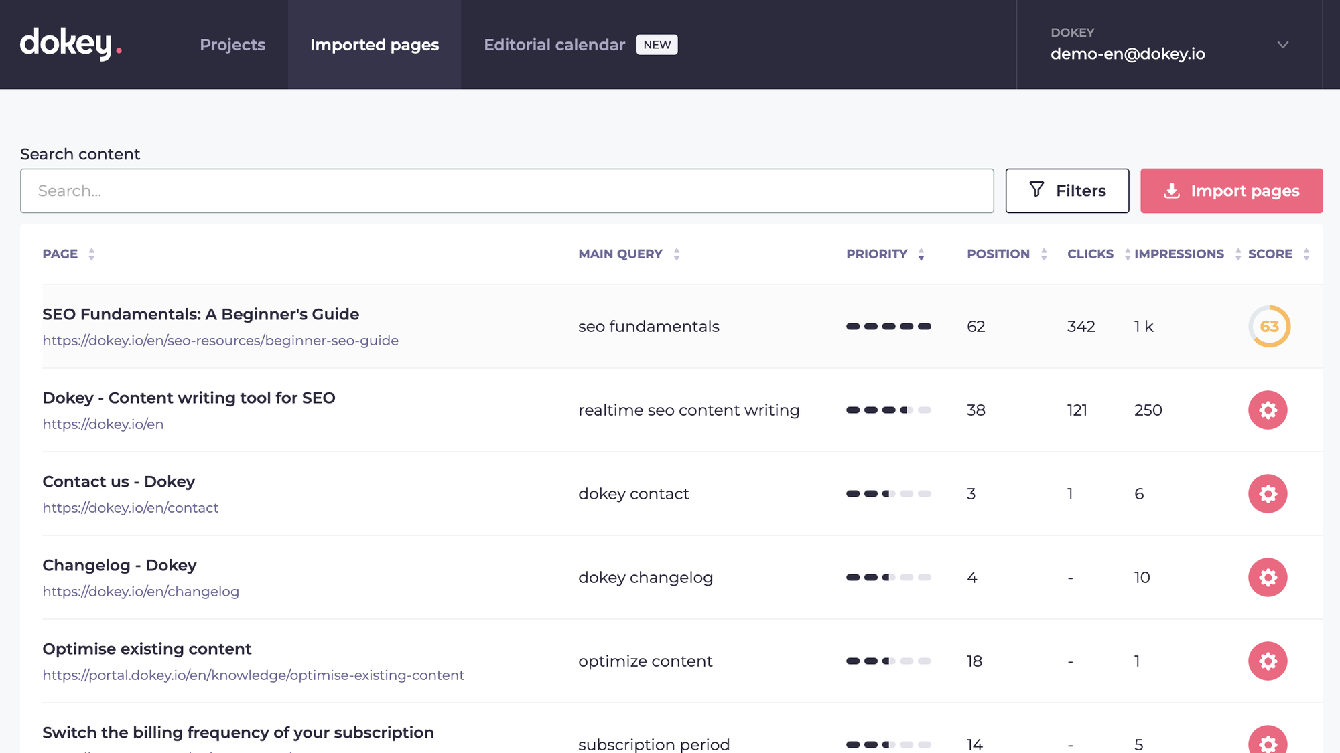The width and height of the screenshot is (1340, 753).
Task: Click the Search content input field
Action: coord(506,190)
